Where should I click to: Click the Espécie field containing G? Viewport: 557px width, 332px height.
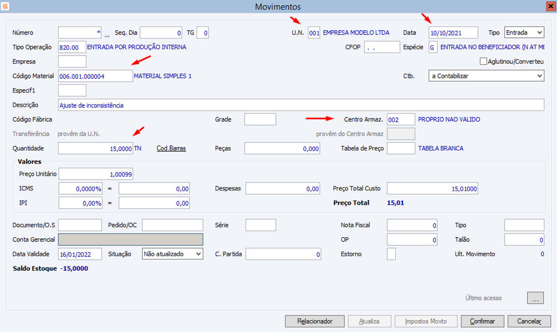tap(432, 47)
